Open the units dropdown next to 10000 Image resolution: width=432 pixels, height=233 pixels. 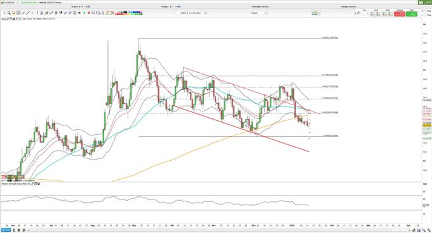point(198,13)
